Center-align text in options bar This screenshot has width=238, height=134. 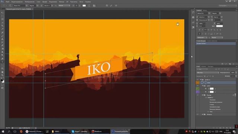(x=76, y=6)
